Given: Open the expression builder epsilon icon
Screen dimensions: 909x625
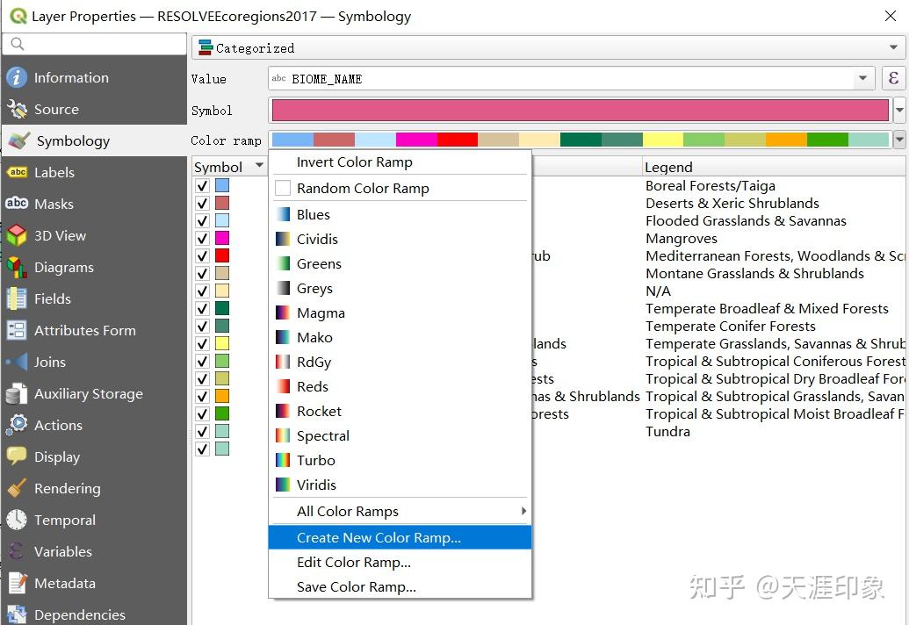Looking at the screenshot, I should click(x=894, y=78).
